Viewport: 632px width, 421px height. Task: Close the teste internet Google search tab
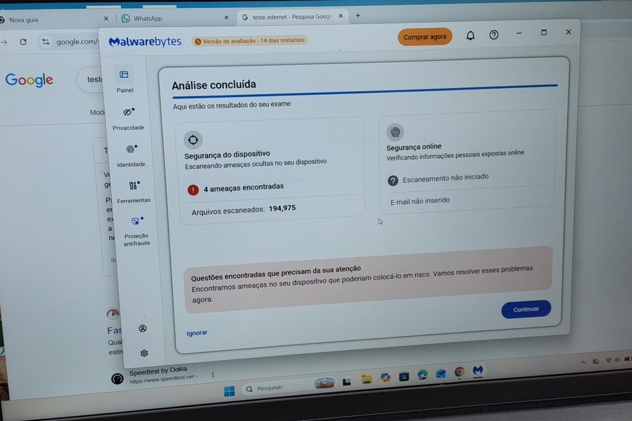[341, 16]
